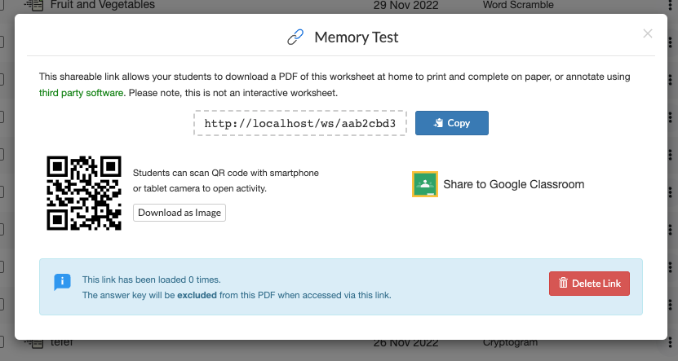Viewport: 678px width, 361px height.
Task: Click the QR code image
Action: [84, 193]
